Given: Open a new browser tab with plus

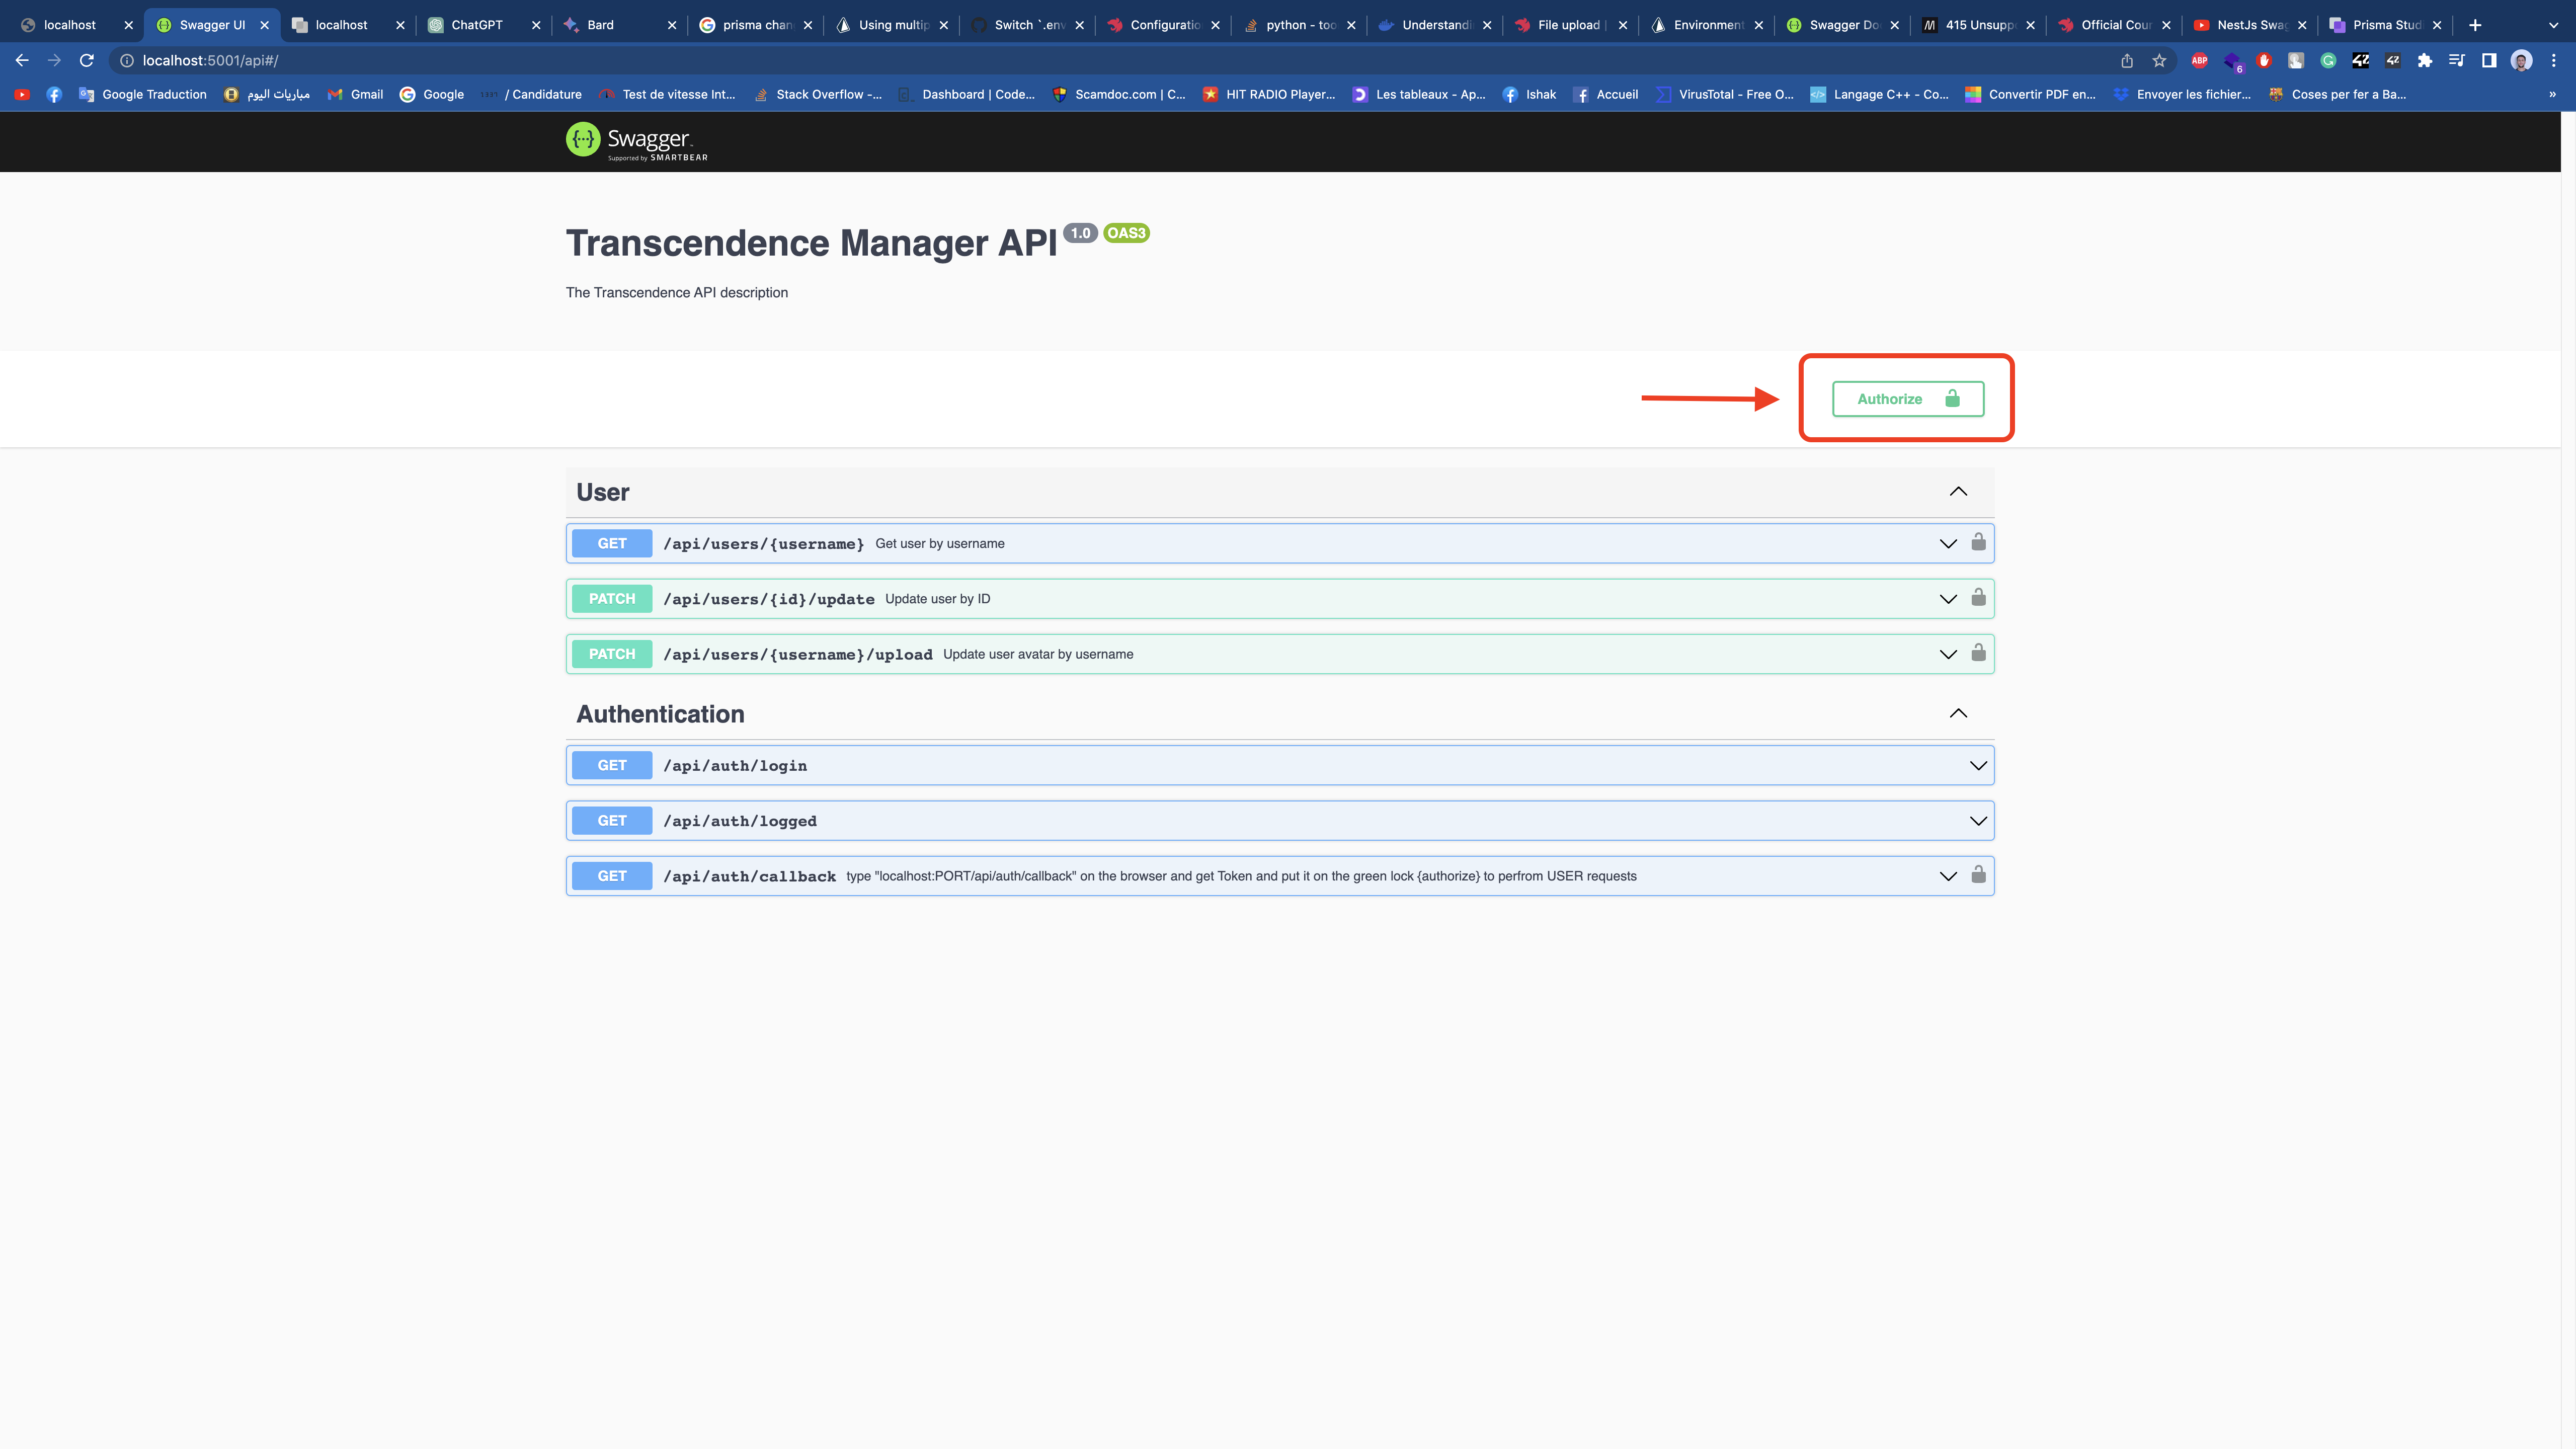Looking at the screenshot, I should (x=2475, y=25).
